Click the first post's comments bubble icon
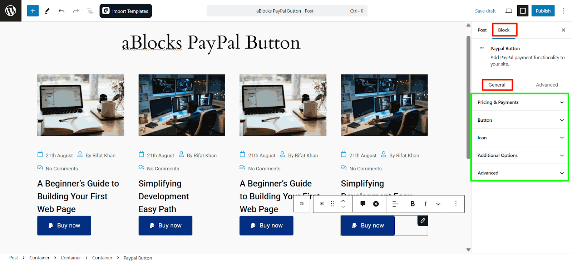 40,168
